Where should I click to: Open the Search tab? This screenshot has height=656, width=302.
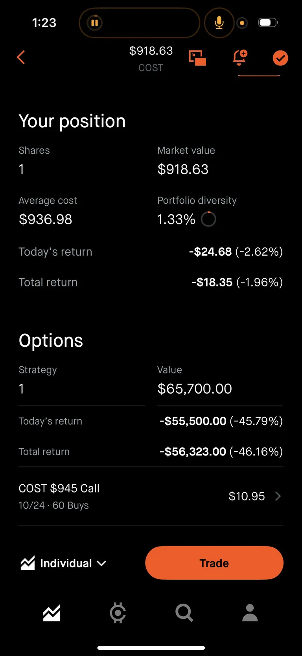pos(184,613)
